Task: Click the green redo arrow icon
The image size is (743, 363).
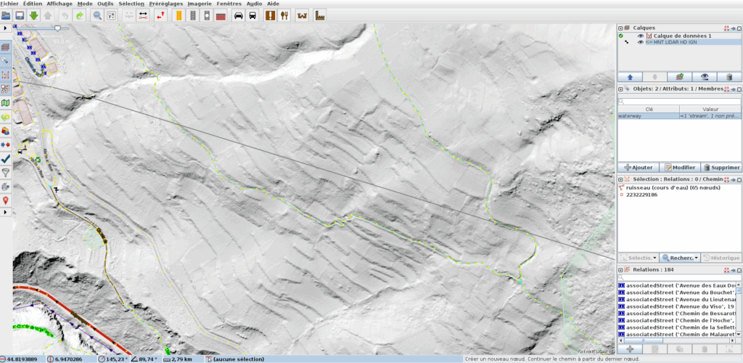Action: point(80,15)
